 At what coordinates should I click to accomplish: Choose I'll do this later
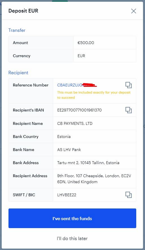(72, 239)
